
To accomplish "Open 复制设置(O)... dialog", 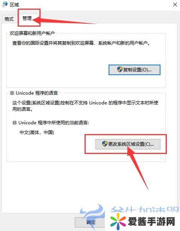I will click(x=134, y=70).
